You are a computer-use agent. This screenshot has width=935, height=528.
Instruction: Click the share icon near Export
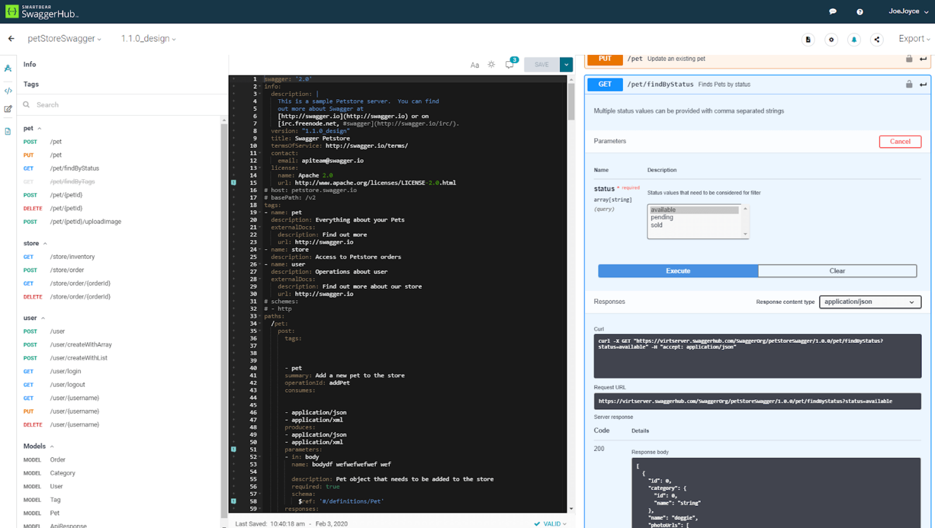pyautogui.click(x=877, y=39)
